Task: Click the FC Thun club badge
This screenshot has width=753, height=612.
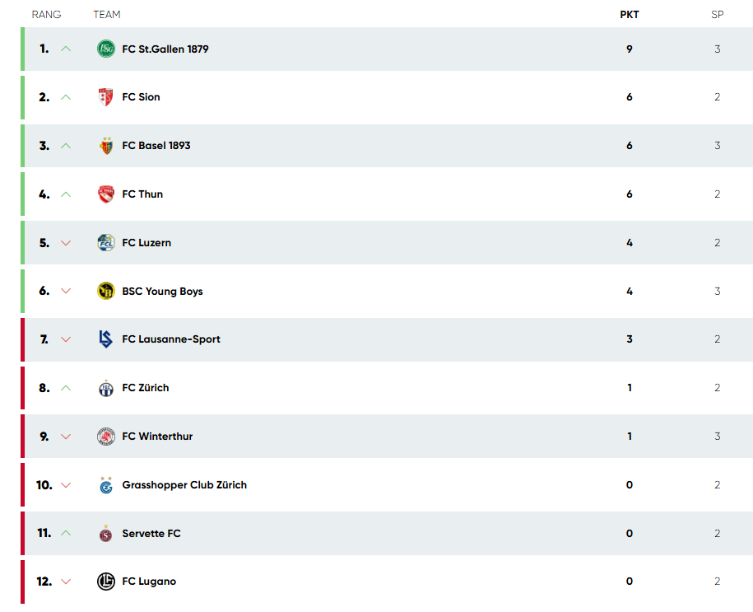Action: coord(105,194)
